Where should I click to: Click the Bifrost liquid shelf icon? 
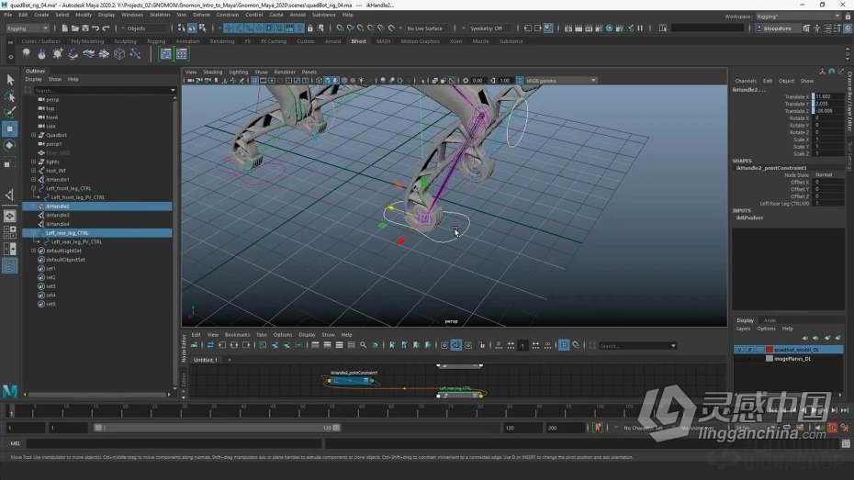coord(26,53)
